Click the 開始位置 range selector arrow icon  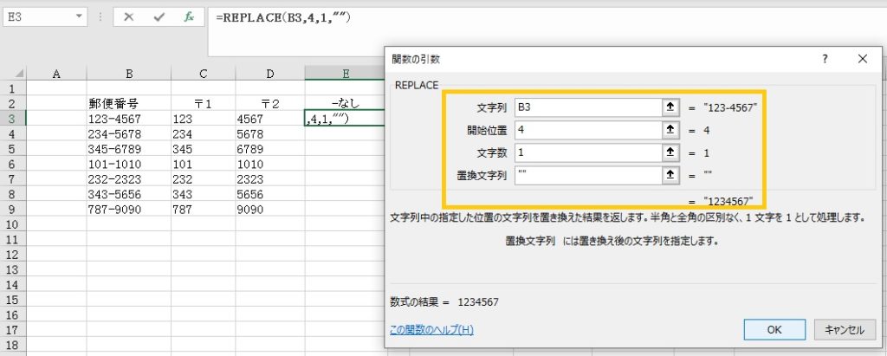(x=670, y=130)
